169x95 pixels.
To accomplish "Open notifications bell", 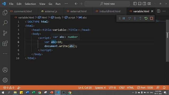I will [x=164, y=88].
